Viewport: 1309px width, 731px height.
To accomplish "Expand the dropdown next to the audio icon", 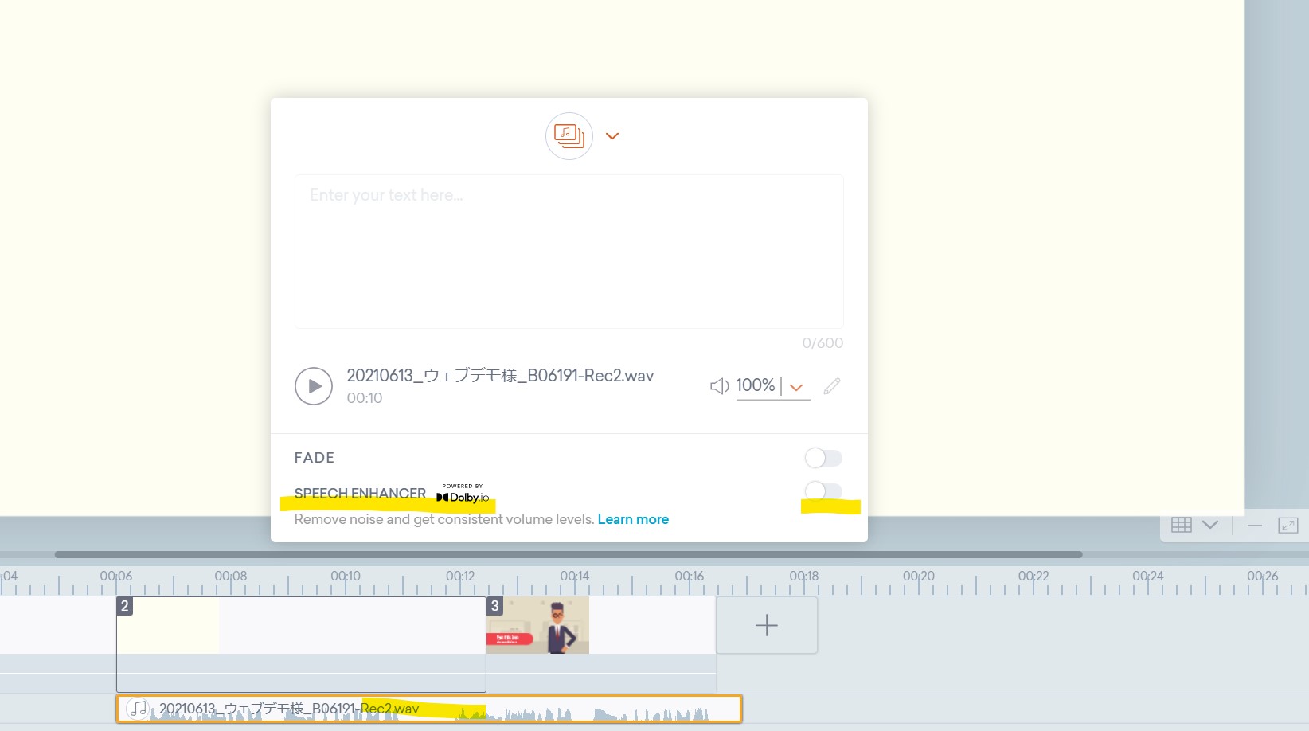I will click(612, 136).
